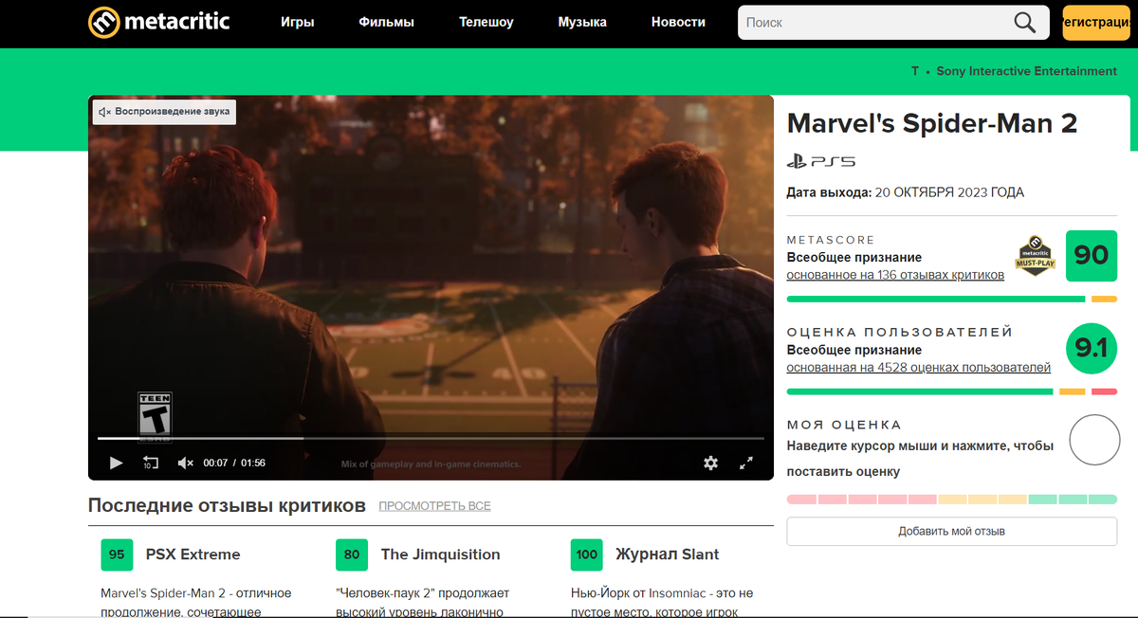
Task: Toggle the Воспроизведение звука sound button
Action: (x=164, y=112)
